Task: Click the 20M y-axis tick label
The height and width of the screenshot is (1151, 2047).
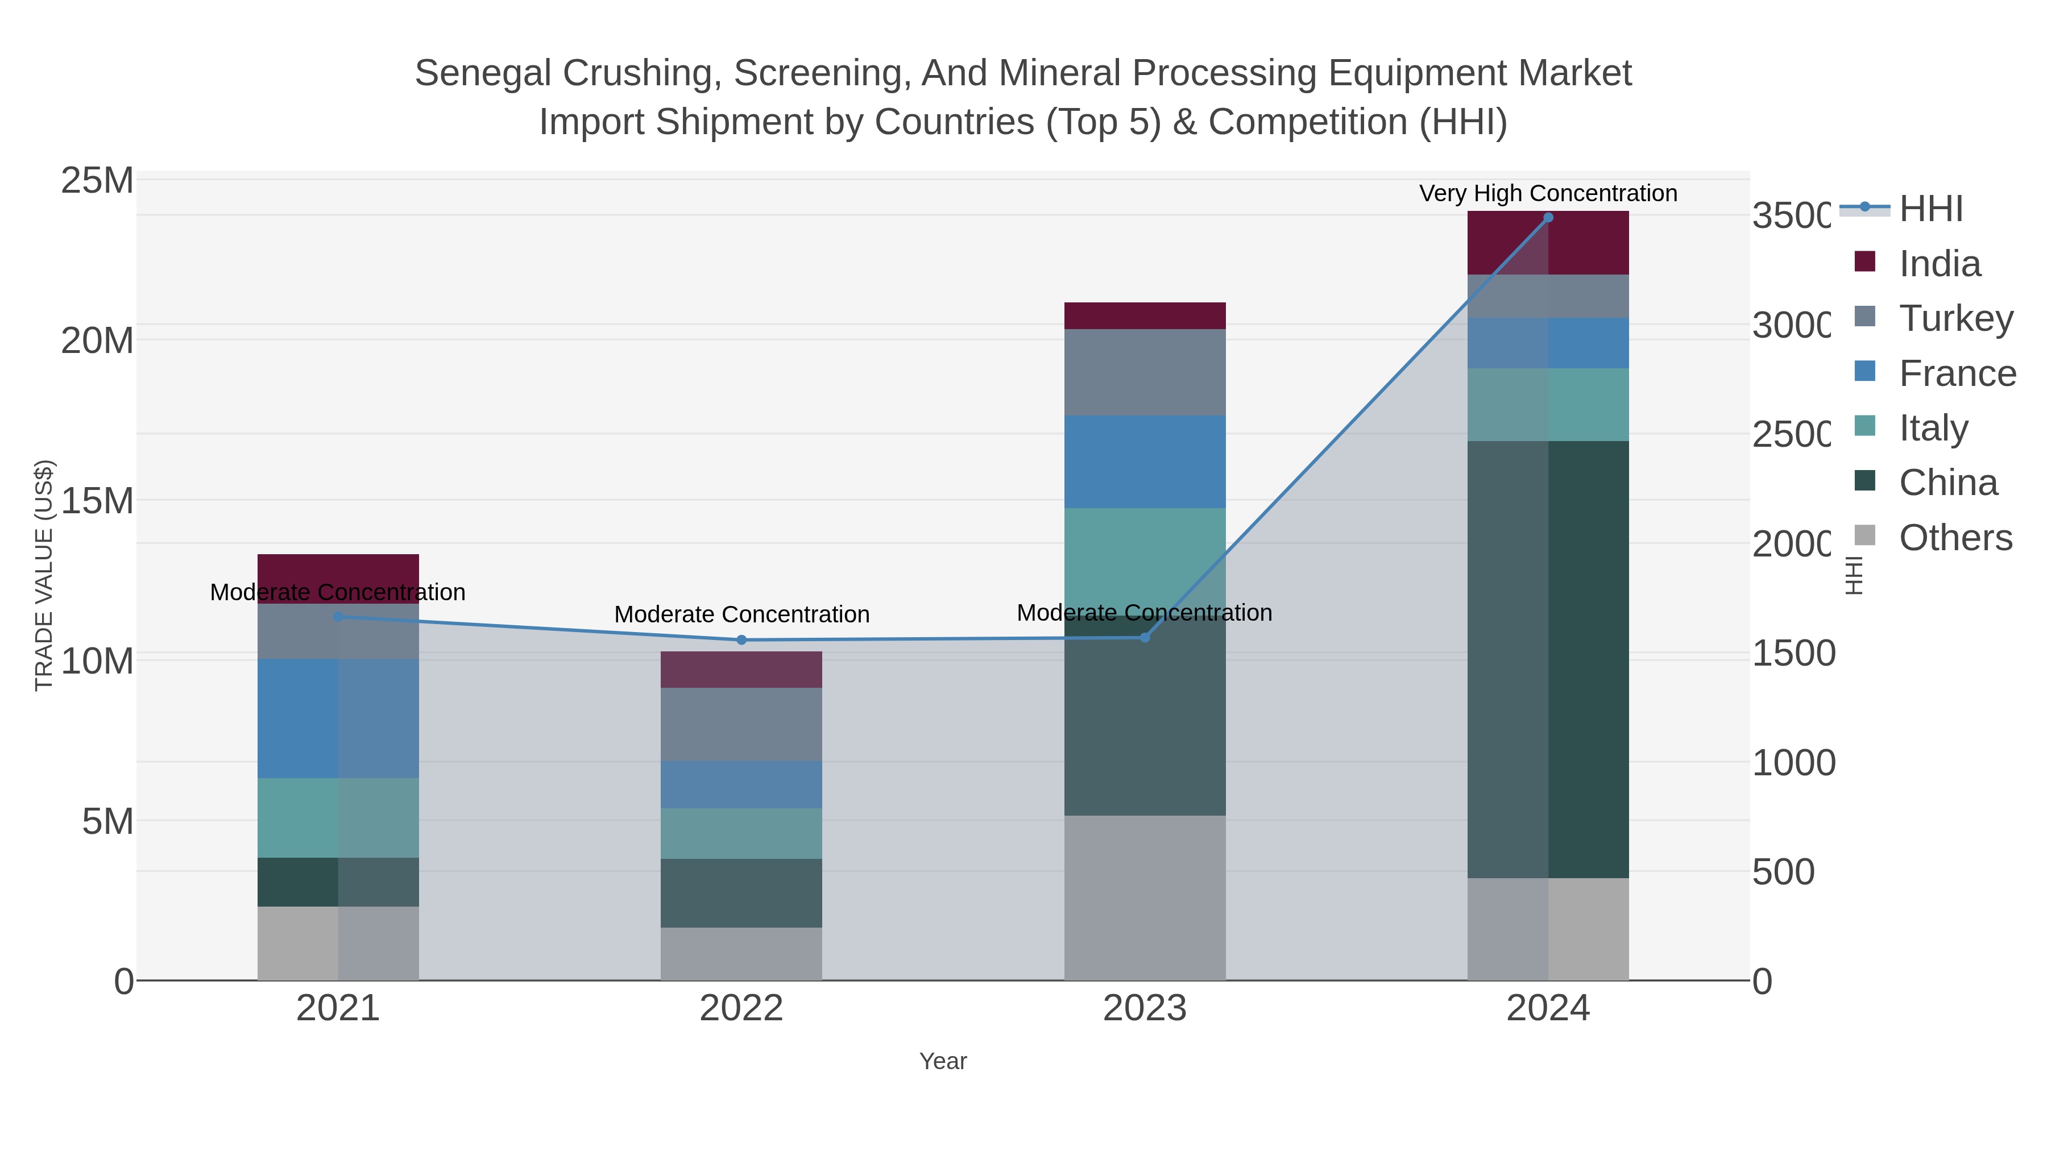Action: [97, 341]
